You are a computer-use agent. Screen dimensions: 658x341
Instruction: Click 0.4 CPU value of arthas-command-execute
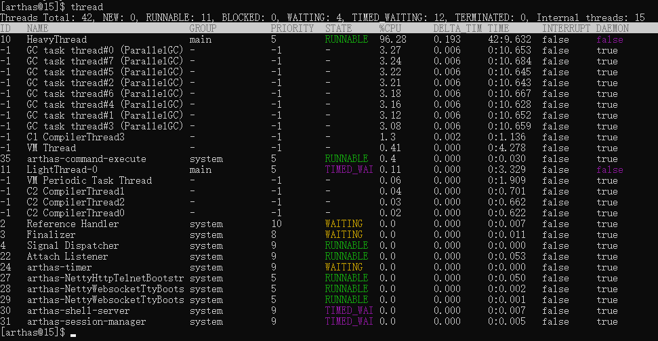coord(388,159)
